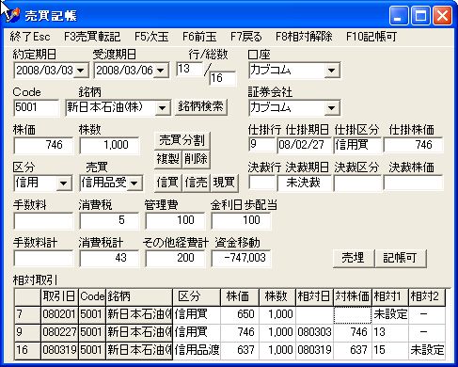Viewport: 458px width, 367px height.
Task: Click the 対株価 column header
Action: pyautogui.click(x=353, y=296)
